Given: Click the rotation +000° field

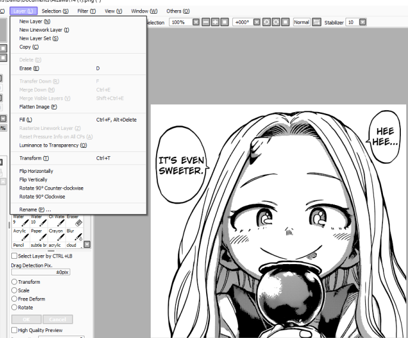Looking at the screenshot, I should point(243,22).
